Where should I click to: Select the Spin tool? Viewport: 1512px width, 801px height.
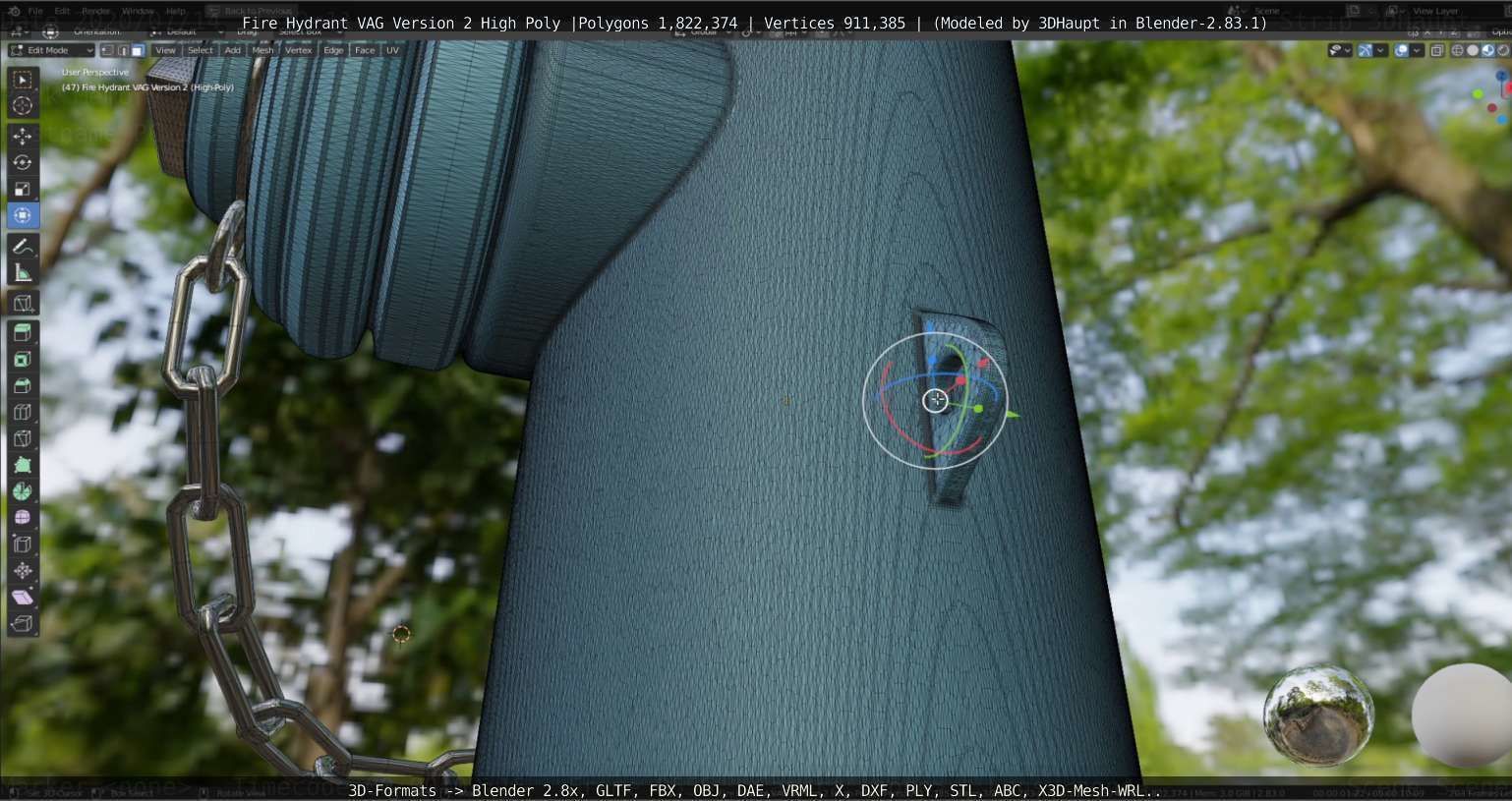pos(23,491)
